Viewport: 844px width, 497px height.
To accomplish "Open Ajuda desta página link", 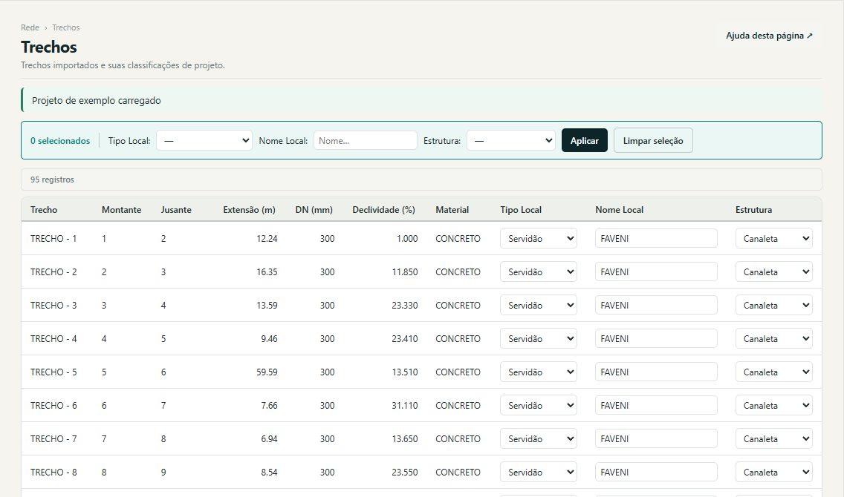I will pos(769,36).
